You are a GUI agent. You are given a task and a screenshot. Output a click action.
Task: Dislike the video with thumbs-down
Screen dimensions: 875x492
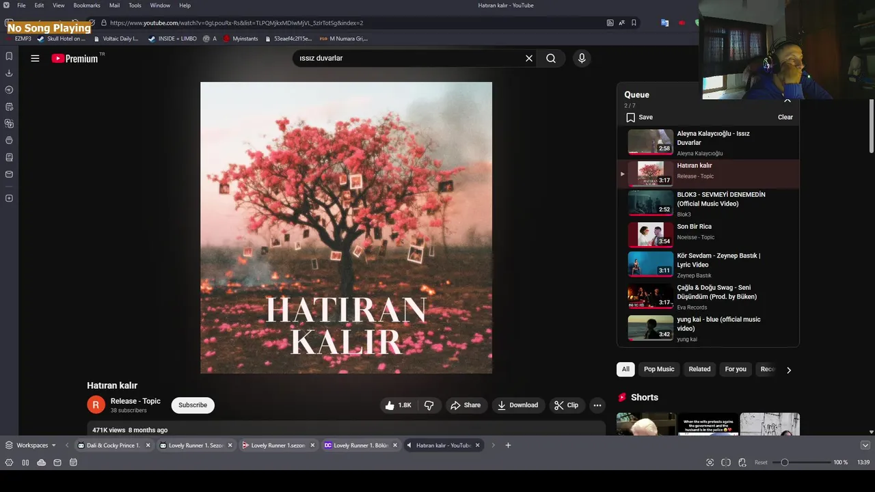(x=429, y=405)
